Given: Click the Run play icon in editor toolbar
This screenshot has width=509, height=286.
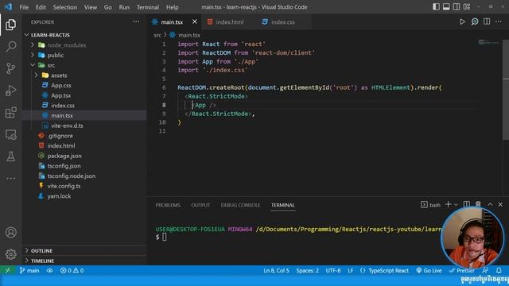Looking at the screenshot, I should pyautogui.click(x=462, y=21).
